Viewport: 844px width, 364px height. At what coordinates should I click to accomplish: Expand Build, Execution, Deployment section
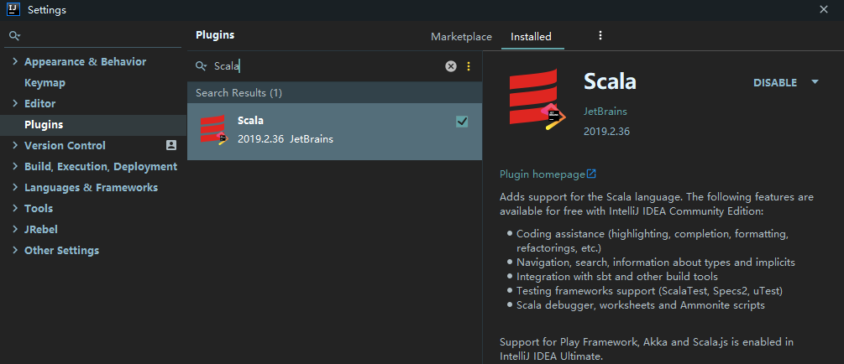pos(15,167)
